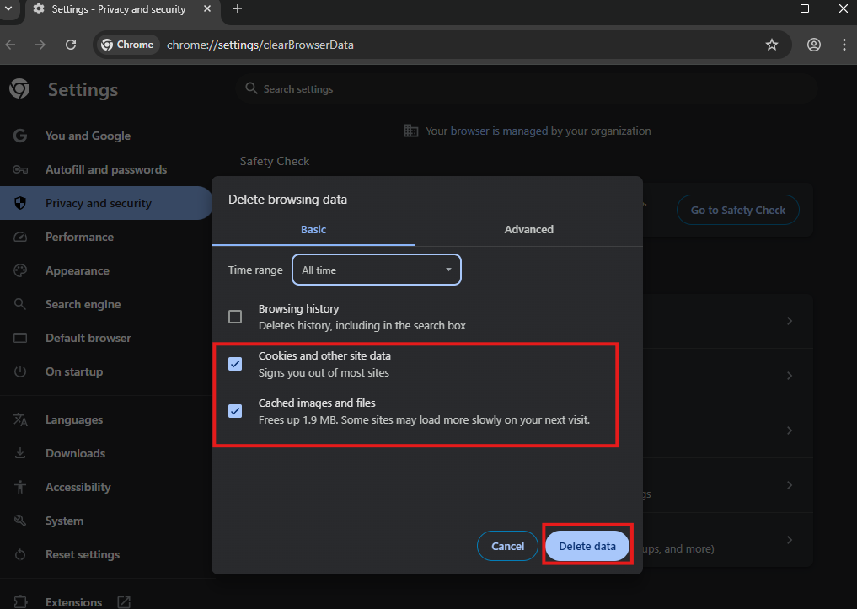Open the Chrome profile avatar icon
The width and height of the screenshot is (857, 609).
click(813, 45)
